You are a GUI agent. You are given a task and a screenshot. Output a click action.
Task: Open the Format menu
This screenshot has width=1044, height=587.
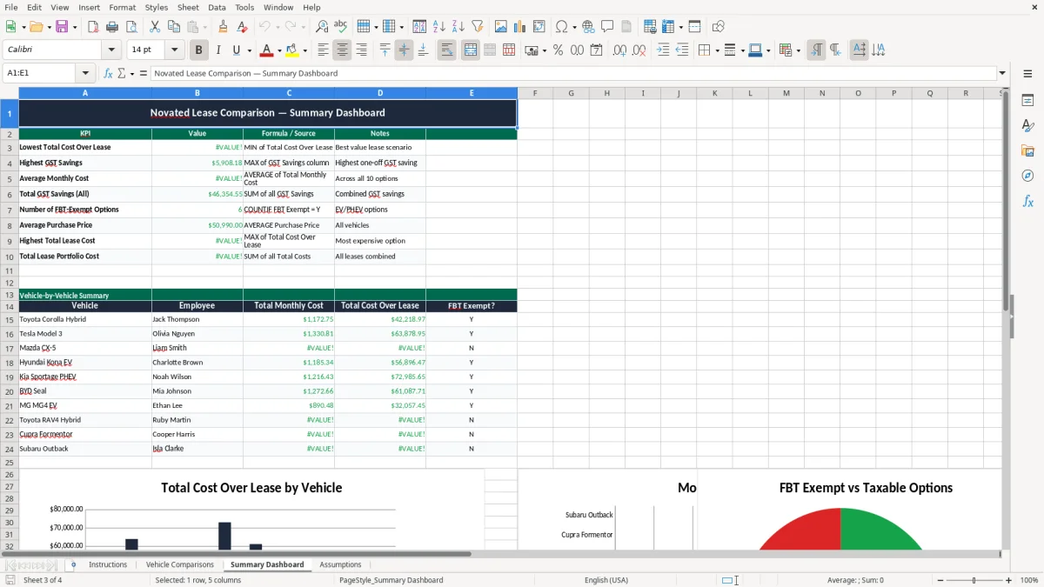122,7
